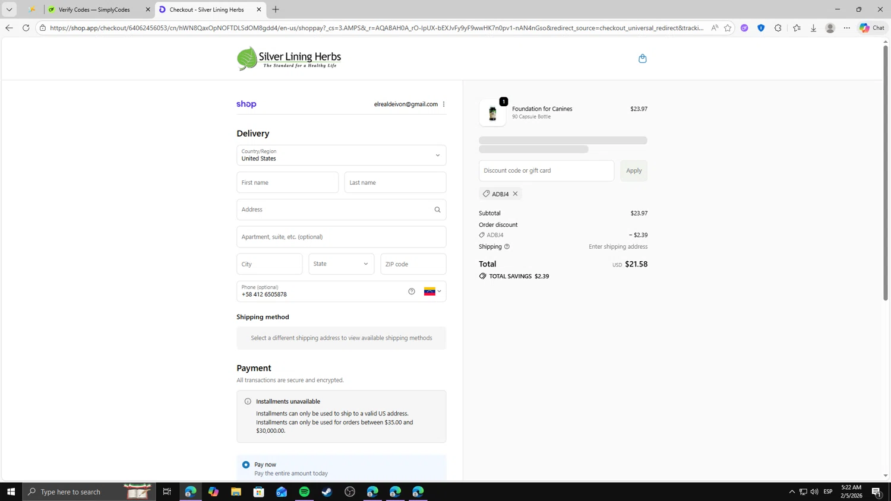Select the Pay now radio button
Viewport: 891px width, 501px height.
[246, 465]
